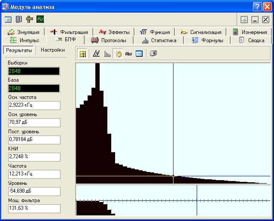
Task: Click the phase angle chart icon
Action: [96, 54]
